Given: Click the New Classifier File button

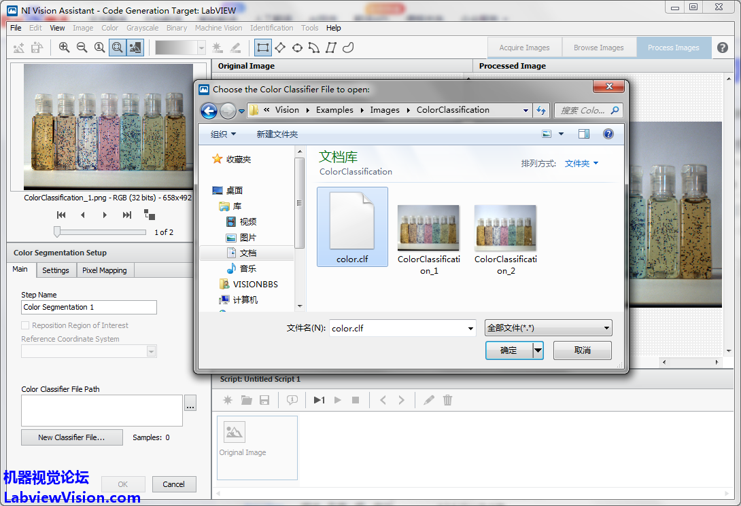Looking at the screenshot, I should [71, 437].
